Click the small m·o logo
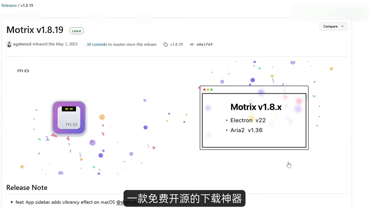The image size is (369, 207). coord(23,71)
